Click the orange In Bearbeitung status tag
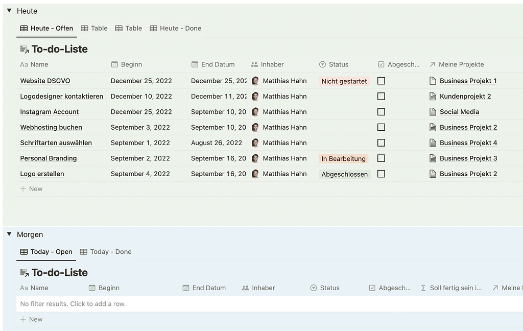The image size is (523, 331). point(343,159)
